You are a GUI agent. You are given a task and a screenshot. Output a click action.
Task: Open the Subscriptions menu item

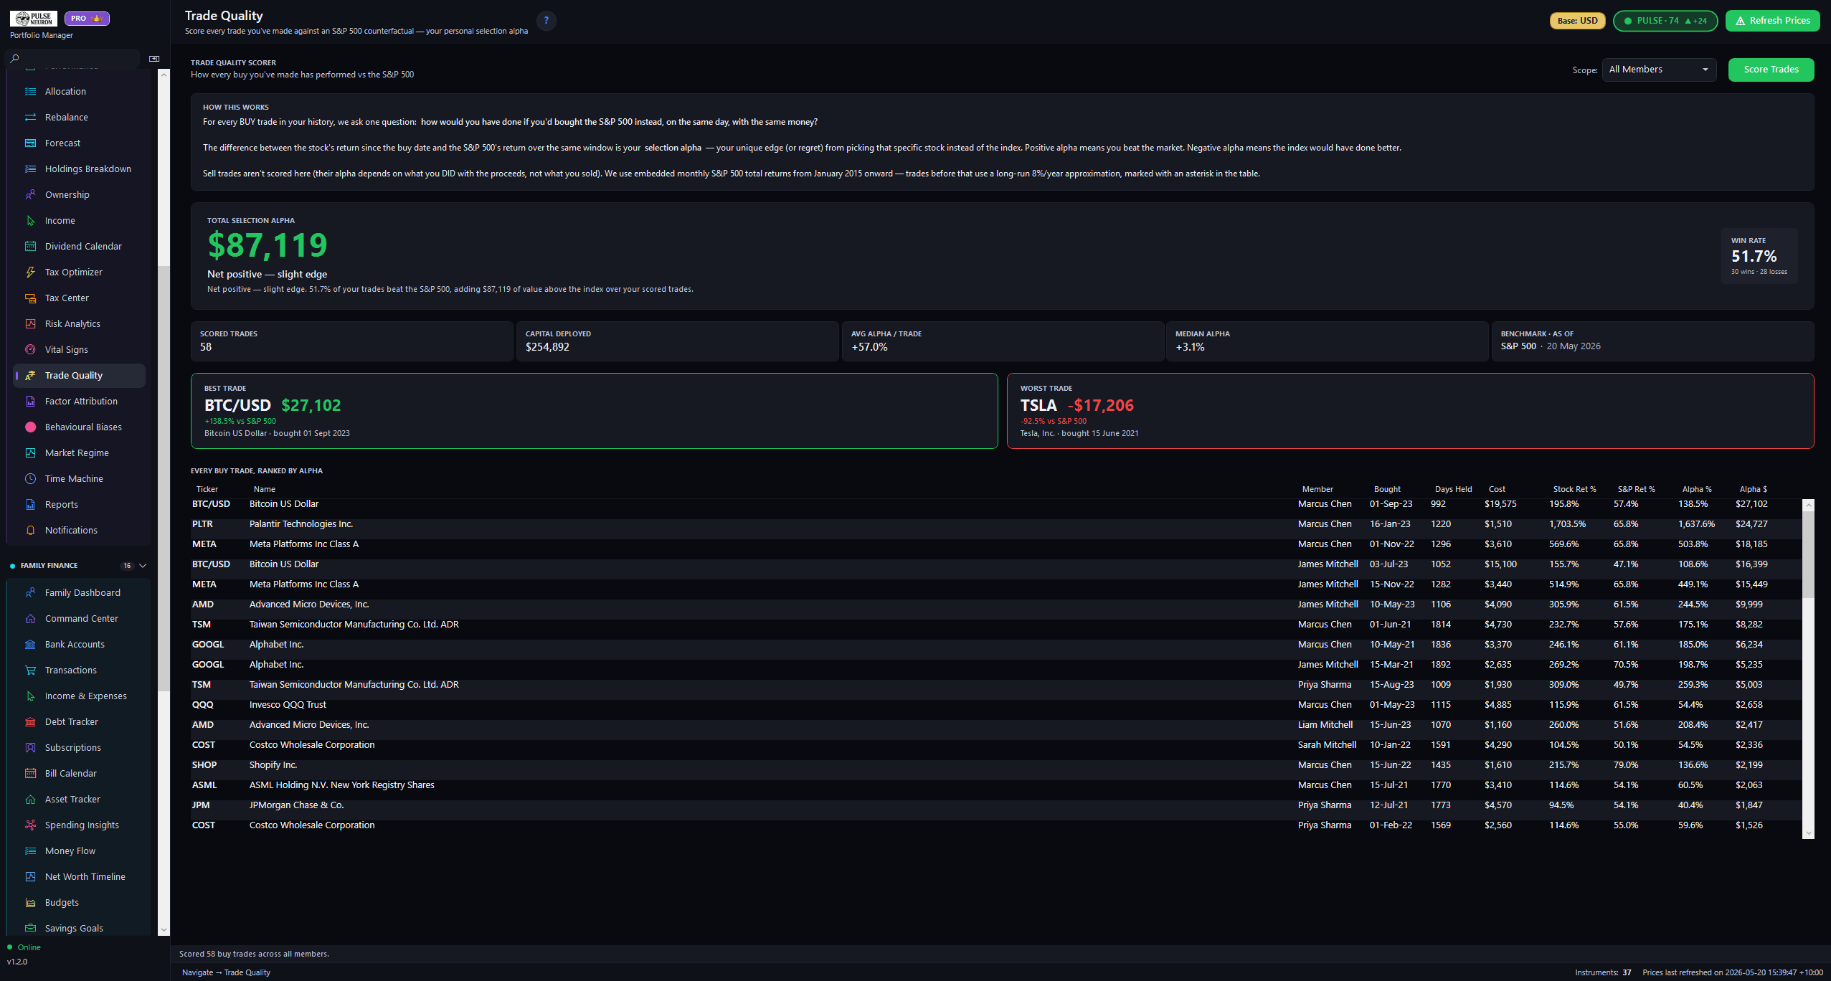click(80, 747)
